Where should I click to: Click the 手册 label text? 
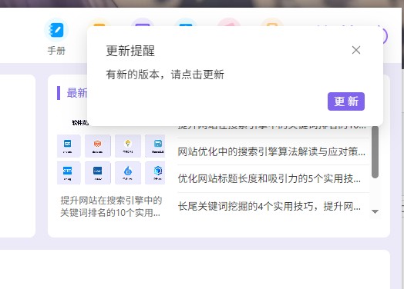coord(56,51)
